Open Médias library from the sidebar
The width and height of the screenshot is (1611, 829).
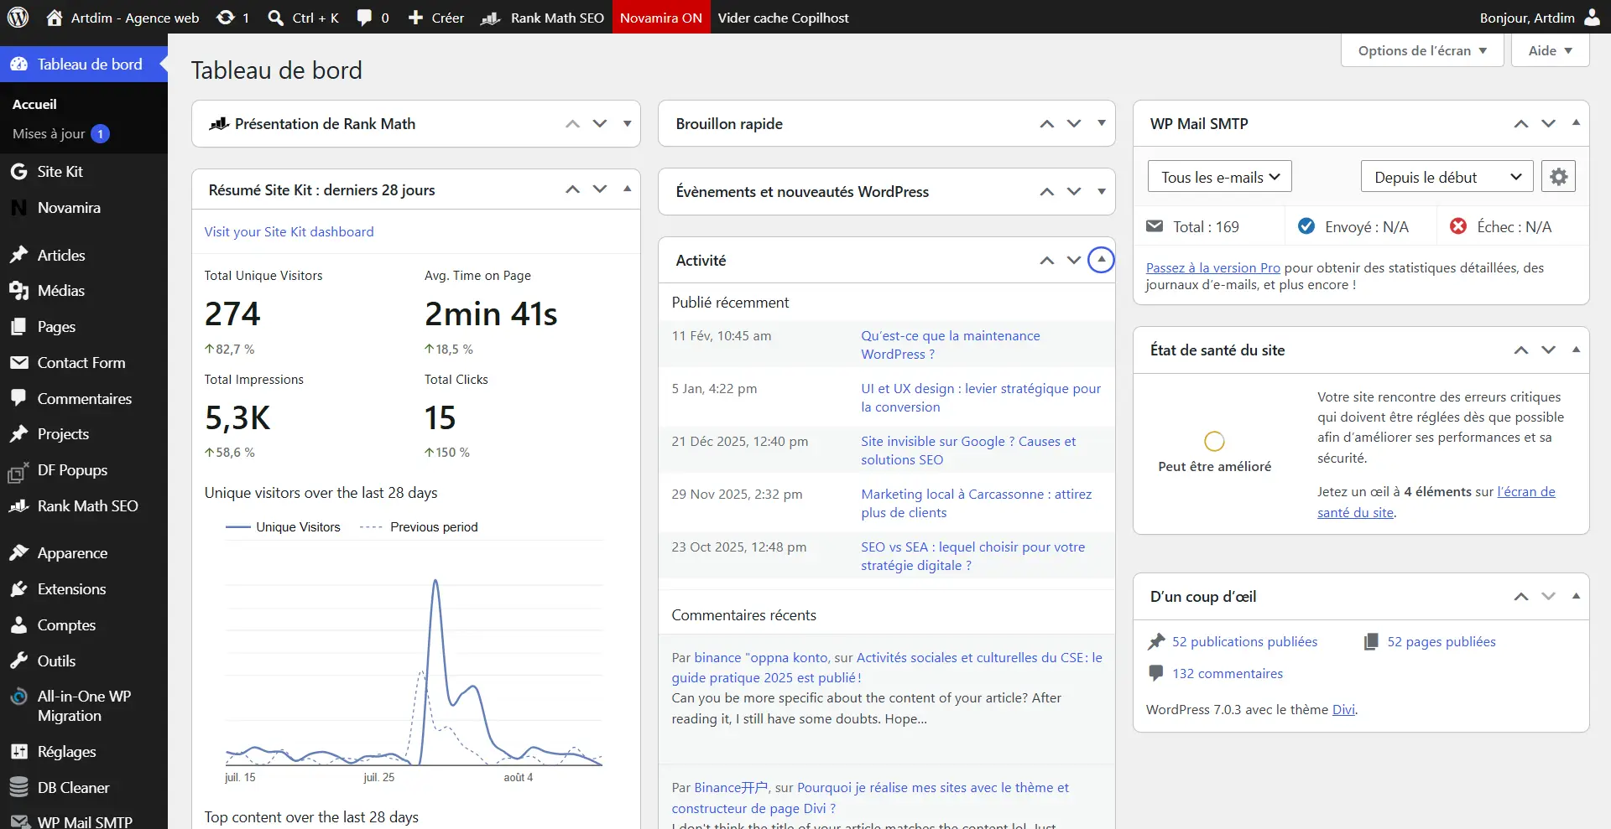[84, 291]
